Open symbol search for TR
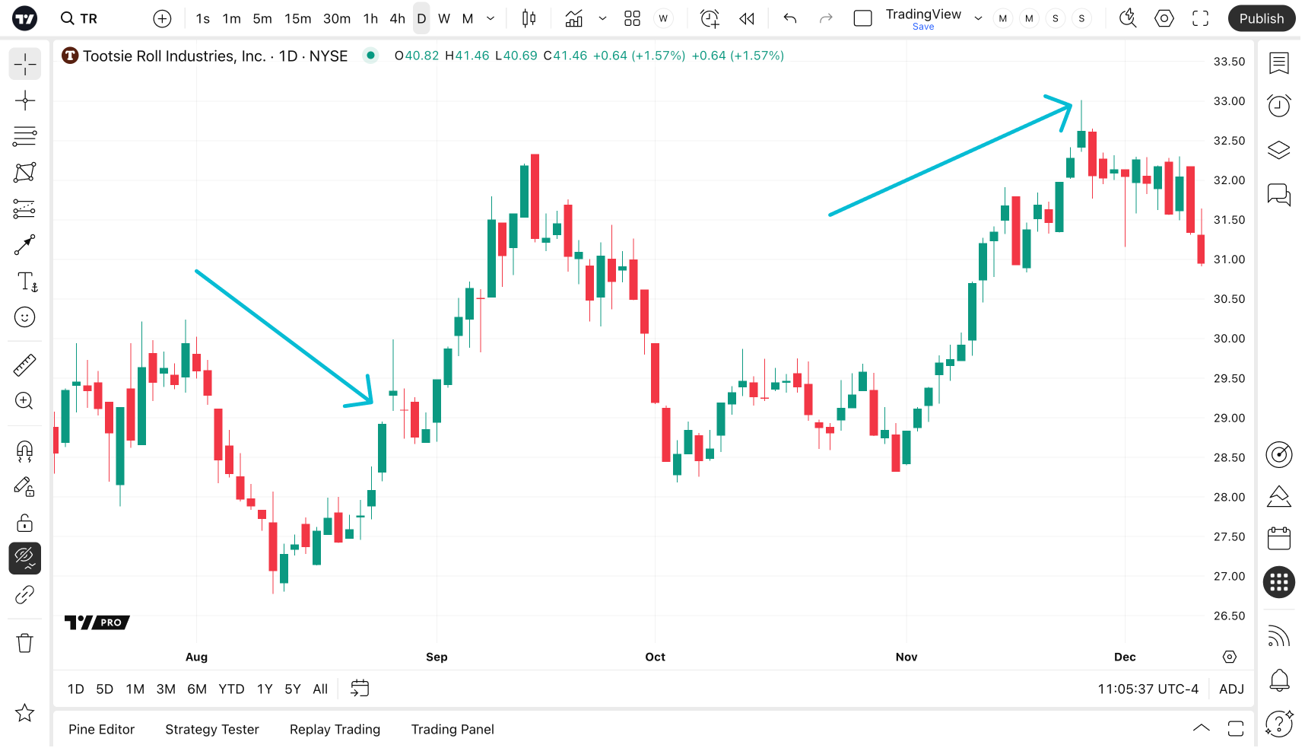 [79, 18]
